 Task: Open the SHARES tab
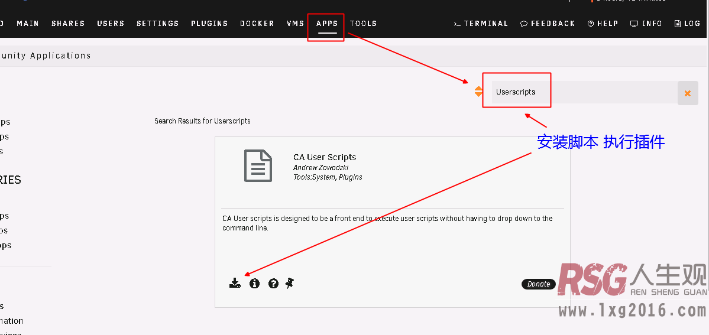[68, 24]
